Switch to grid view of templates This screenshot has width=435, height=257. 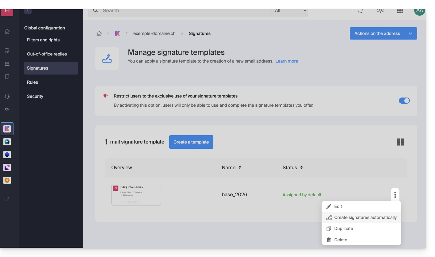[400, 142]
